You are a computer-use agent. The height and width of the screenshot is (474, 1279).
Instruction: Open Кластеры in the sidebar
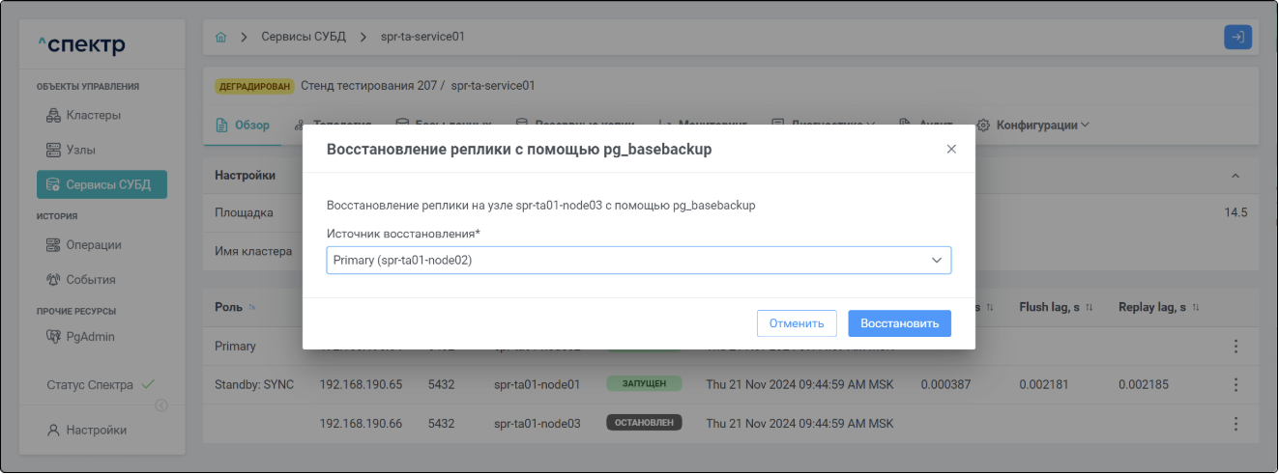pos(93,115)
